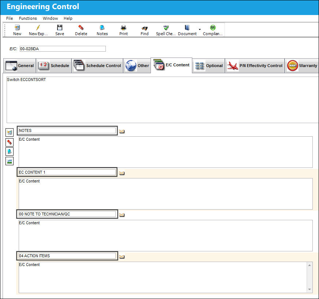Open the Functions menu
Viewport: 319px width, 299px height.
[x=28, y=18]
